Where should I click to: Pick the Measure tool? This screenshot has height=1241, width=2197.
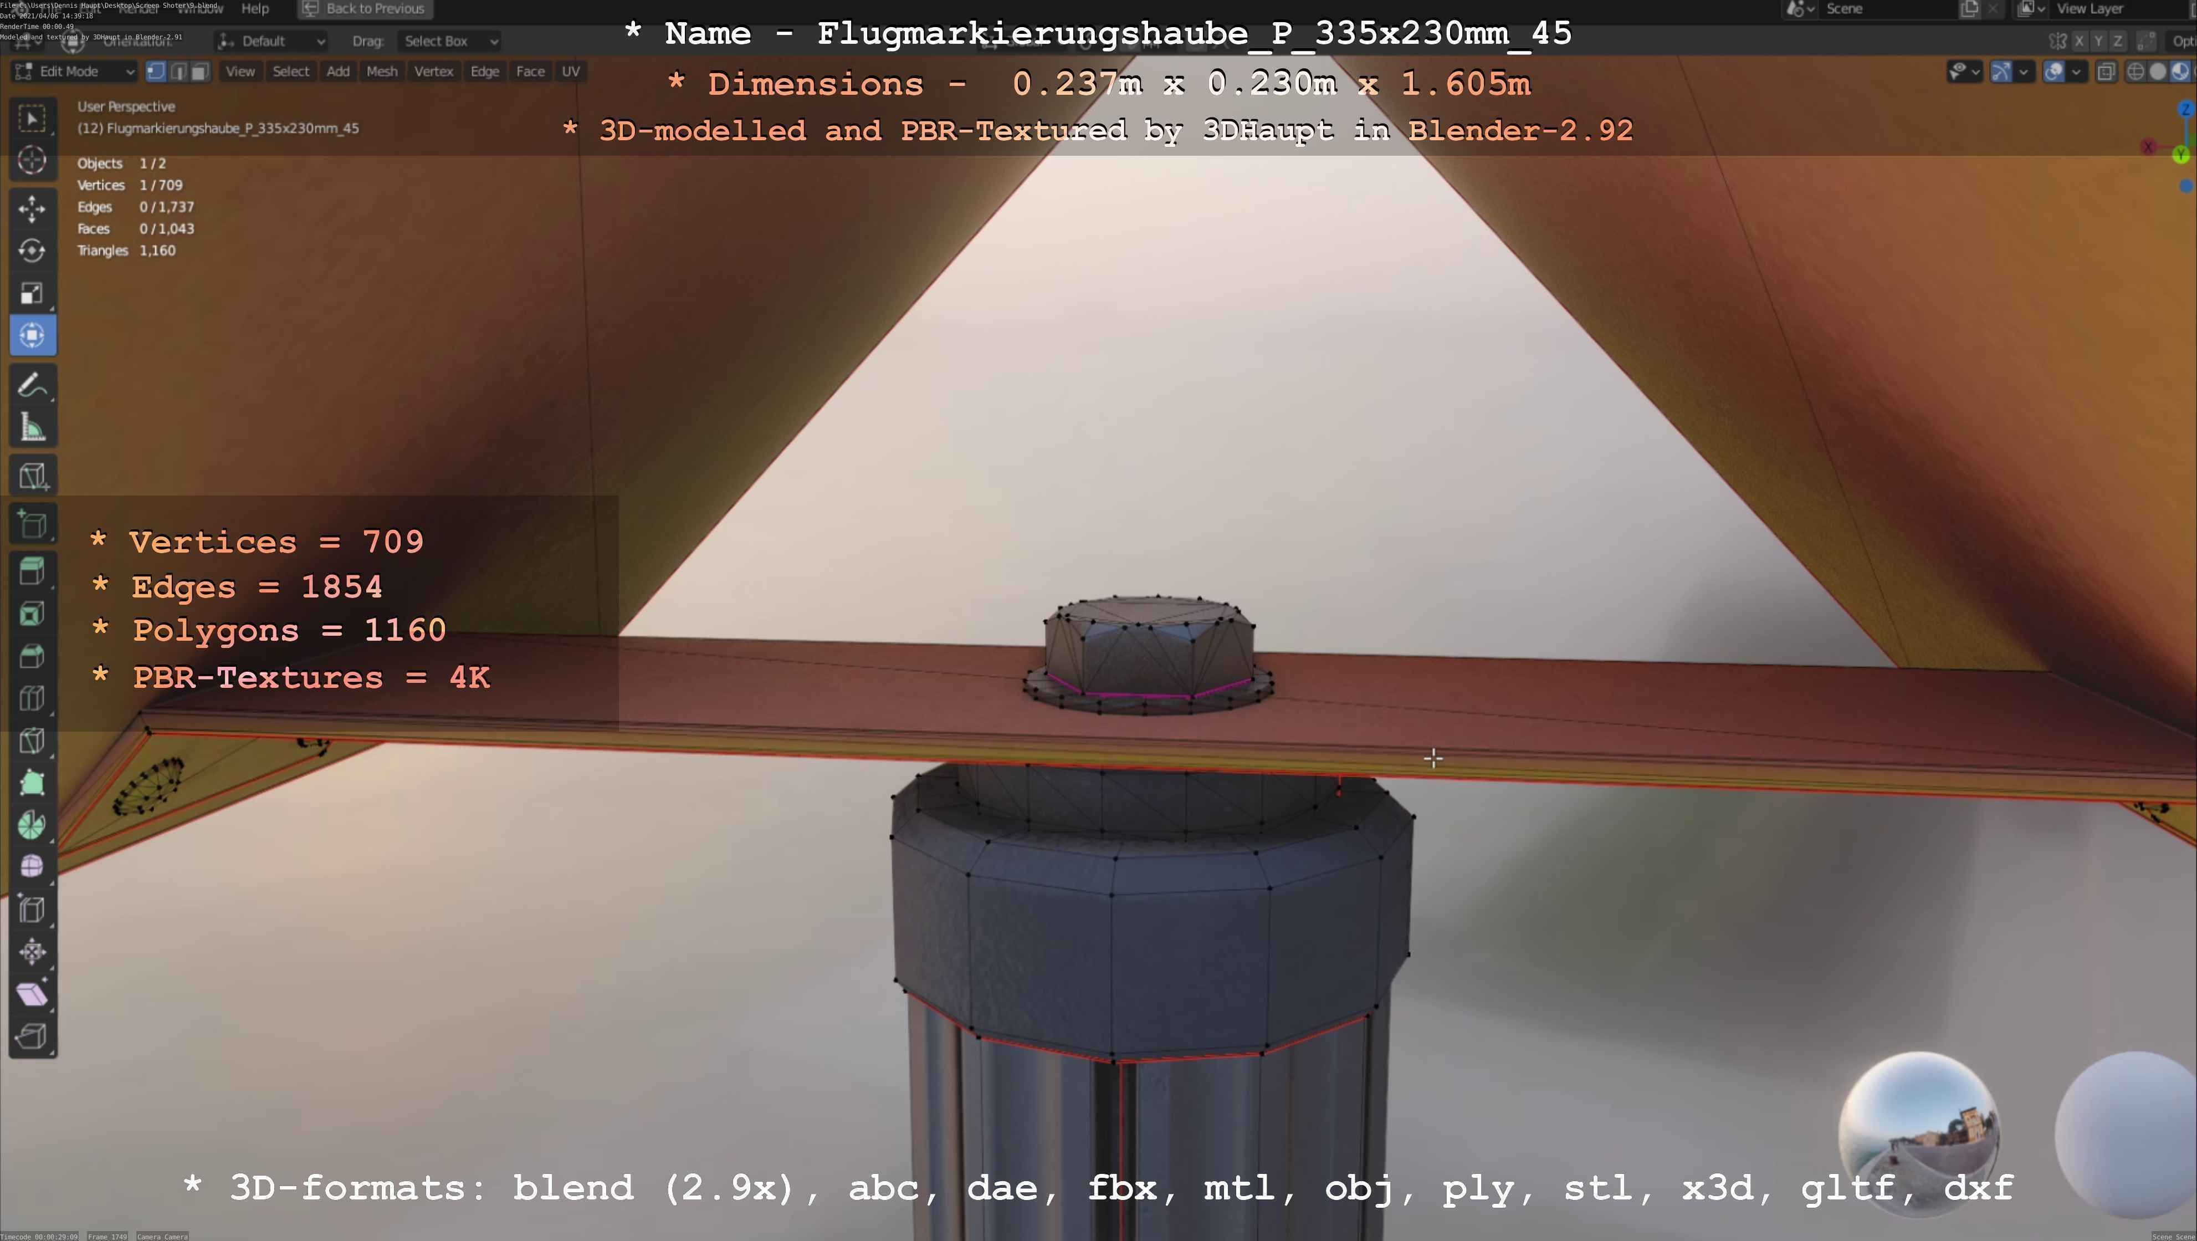point(32,427)
